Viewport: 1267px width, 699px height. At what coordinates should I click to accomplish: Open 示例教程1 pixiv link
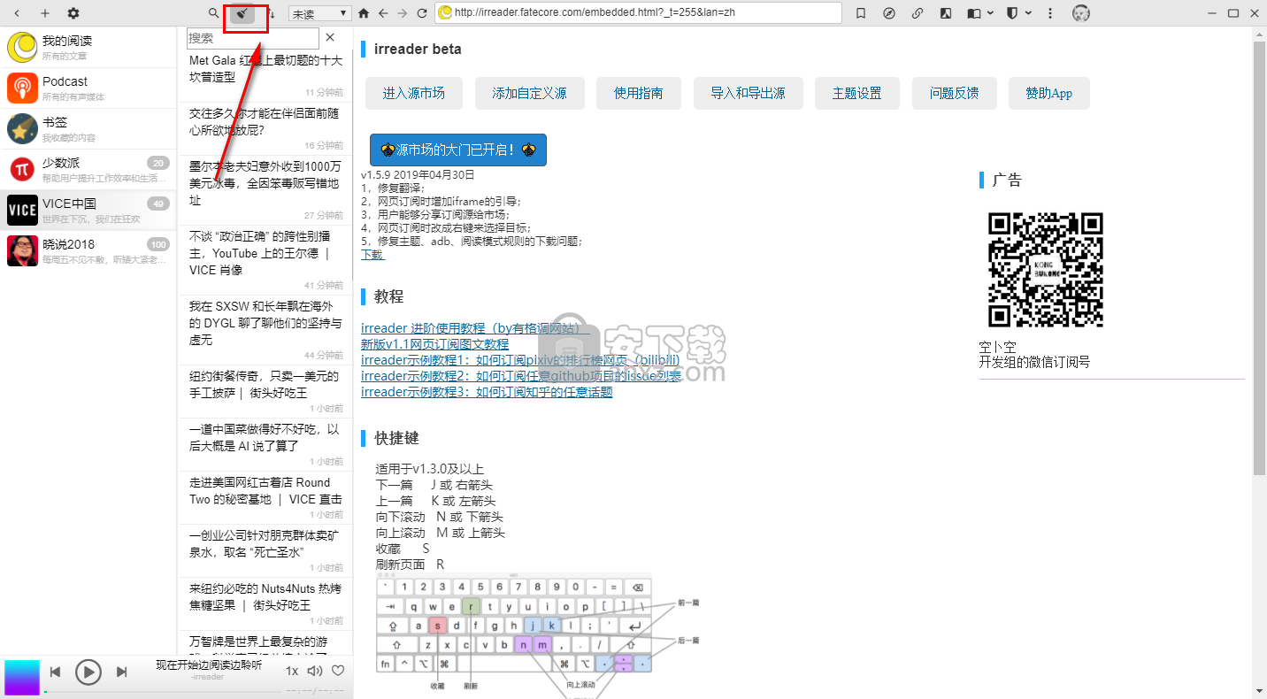pos(520,360)
